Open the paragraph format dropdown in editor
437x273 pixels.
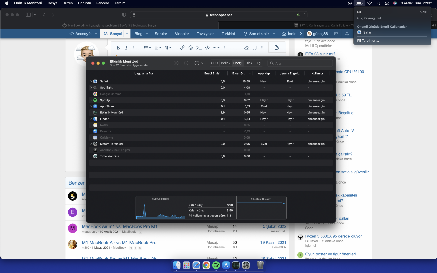[168, 48]
